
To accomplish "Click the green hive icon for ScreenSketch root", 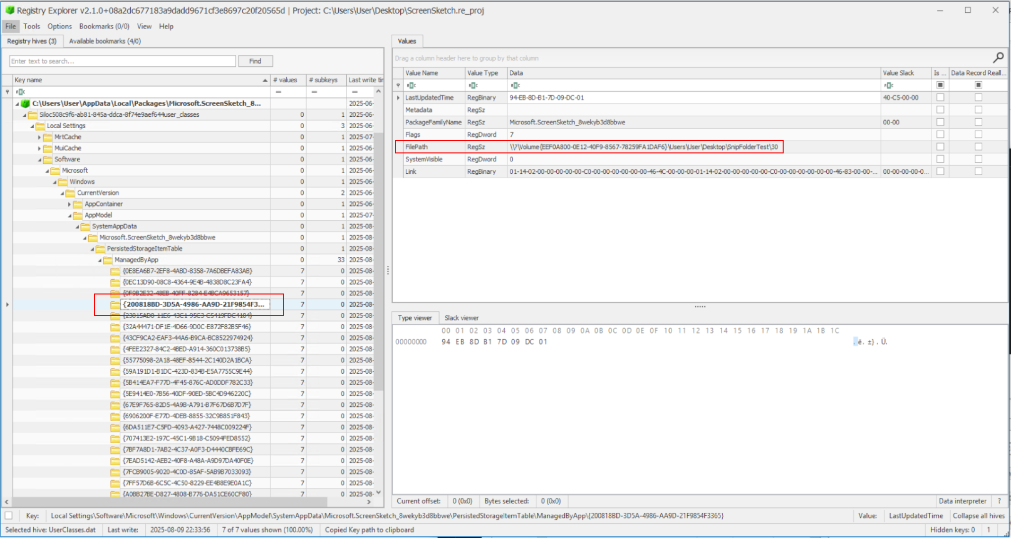I will [x=26, y=103].
